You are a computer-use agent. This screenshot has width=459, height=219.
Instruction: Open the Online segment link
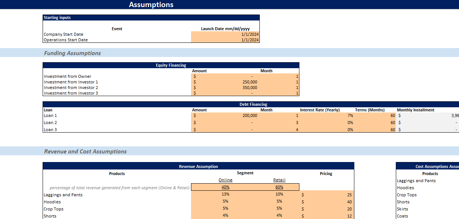225,180
